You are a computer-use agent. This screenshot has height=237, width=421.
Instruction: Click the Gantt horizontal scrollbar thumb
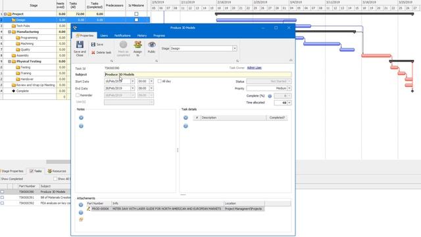59,162
